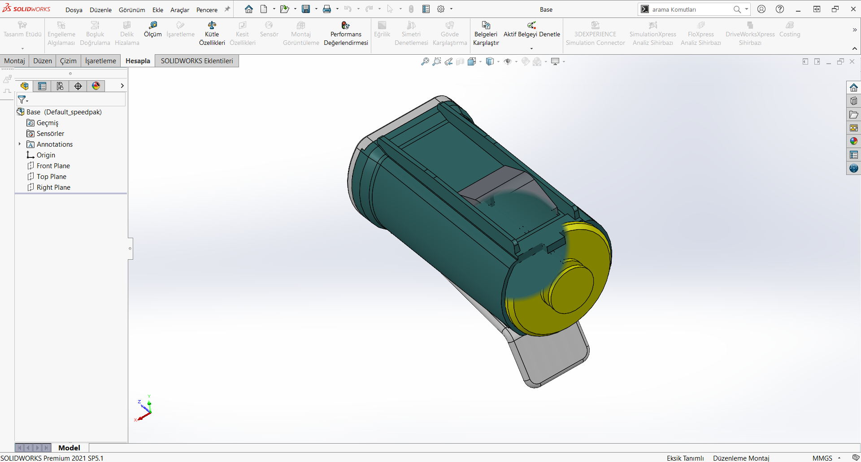Viewport: 861px width, 462px height.
Task: Open the Hide/Show Items eye icon
Action: 508,61
